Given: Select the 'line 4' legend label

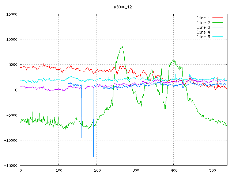Looking at the screenshot, I should point(203,32).
